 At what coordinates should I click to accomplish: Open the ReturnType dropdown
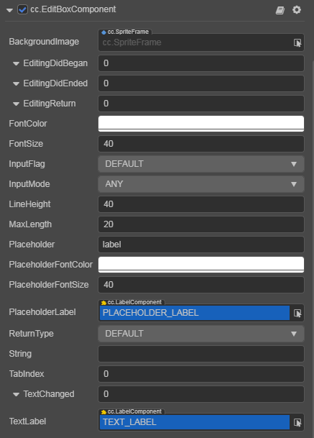201,334
